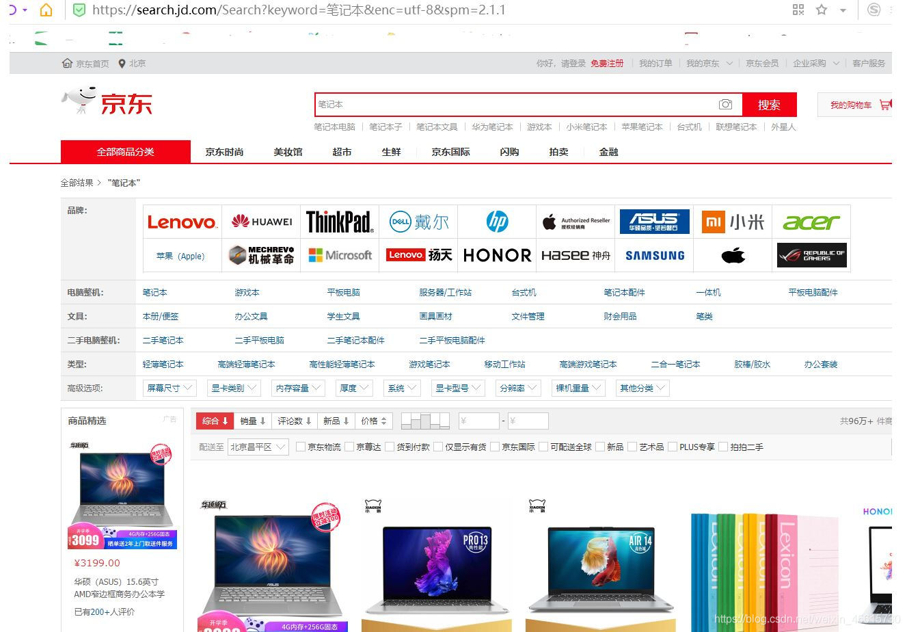Viewport: 907px width, 632px height.
Task: Check the 京东国际 filter checkbox
Action: pos(495,447)
